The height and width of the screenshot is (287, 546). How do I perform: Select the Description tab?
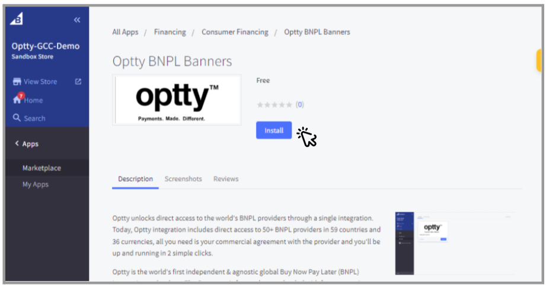135,178
